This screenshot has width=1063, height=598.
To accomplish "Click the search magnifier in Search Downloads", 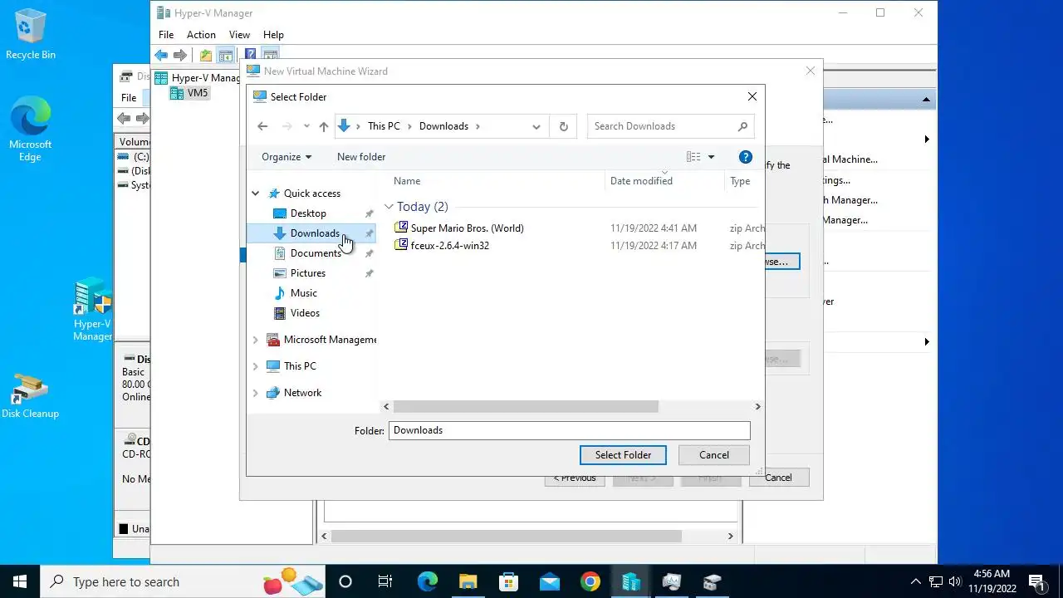I will pos(742,126).
